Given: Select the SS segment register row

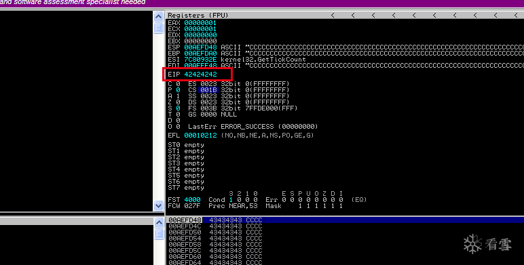Looking at the screenshot, I should pos(239,96).
